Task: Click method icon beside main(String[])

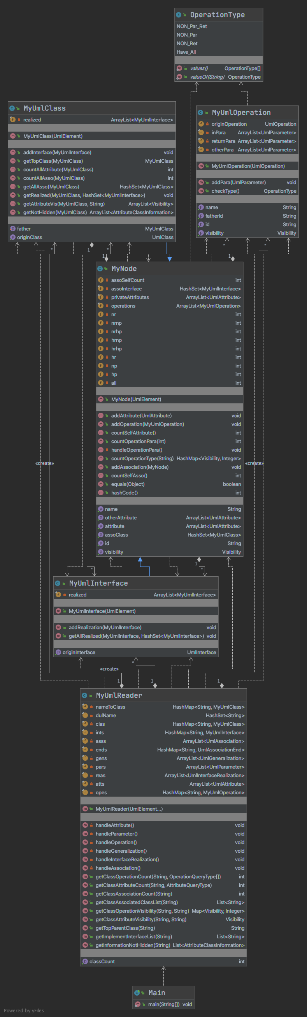Action: (x=137, y=1004)
